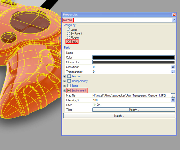Enable the Texture checkbox
This screenshot has width=180, height=150.
click(x=69, y=76)
